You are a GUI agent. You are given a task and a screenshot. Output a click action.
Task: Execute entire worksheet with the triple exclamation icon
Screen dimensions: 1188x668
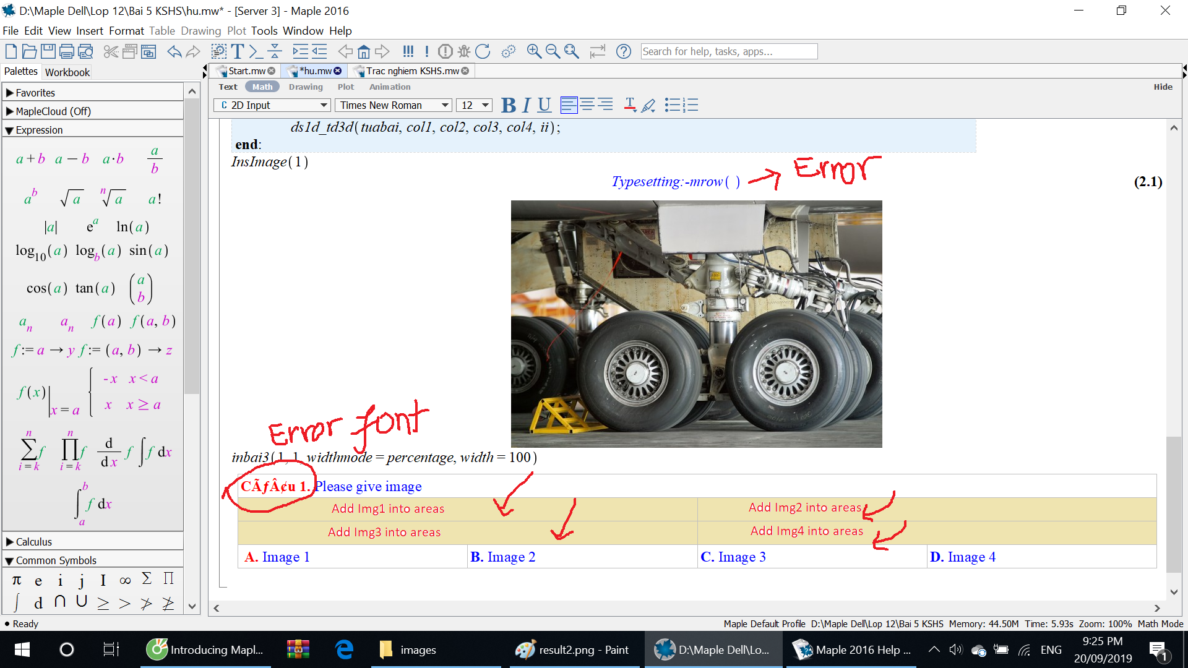[x=408, y=51]
